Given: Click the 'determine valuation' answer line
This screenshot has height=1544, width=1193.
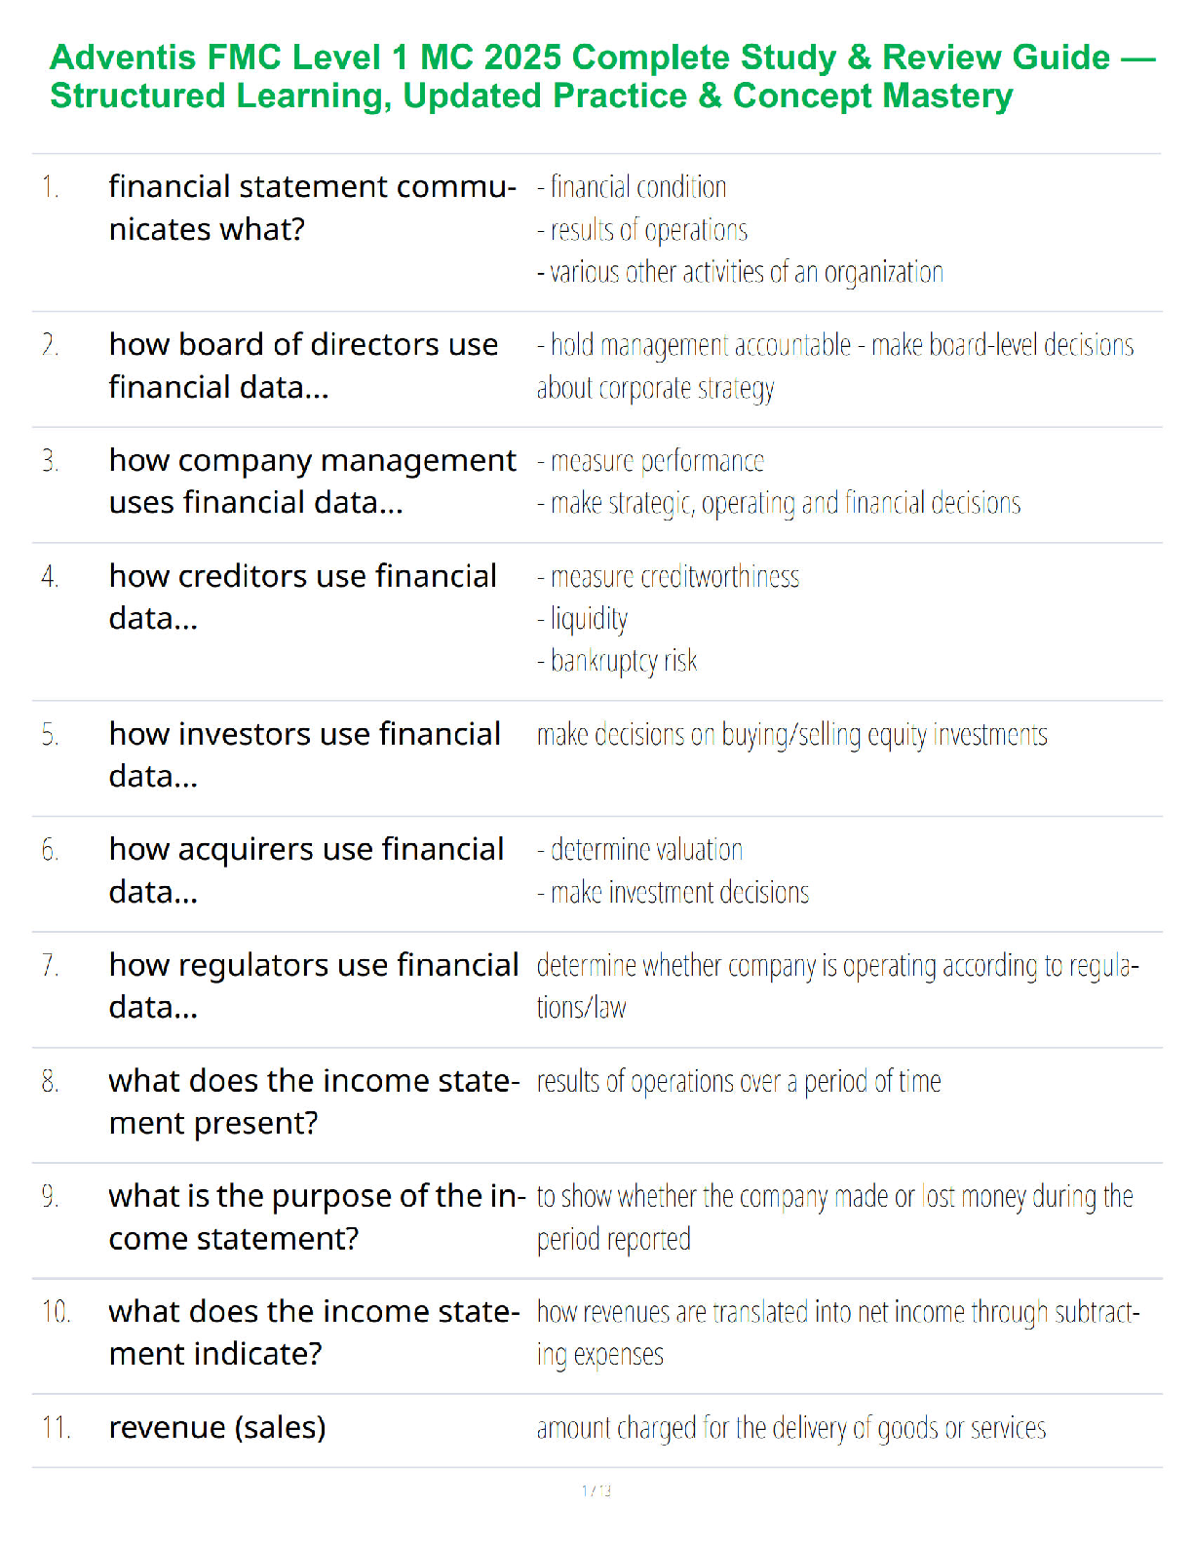Looking at the screenshot, I should pos(640,849).
